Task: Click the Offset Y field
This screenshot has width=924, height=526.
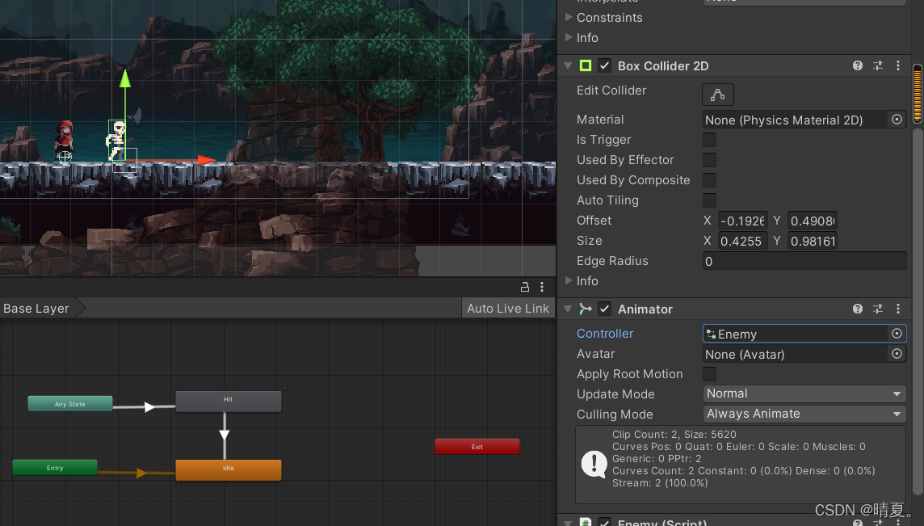Action: coord(813,221)
